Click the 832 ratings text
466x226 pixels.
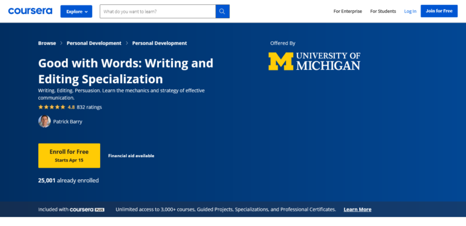[x=89, y=107]
